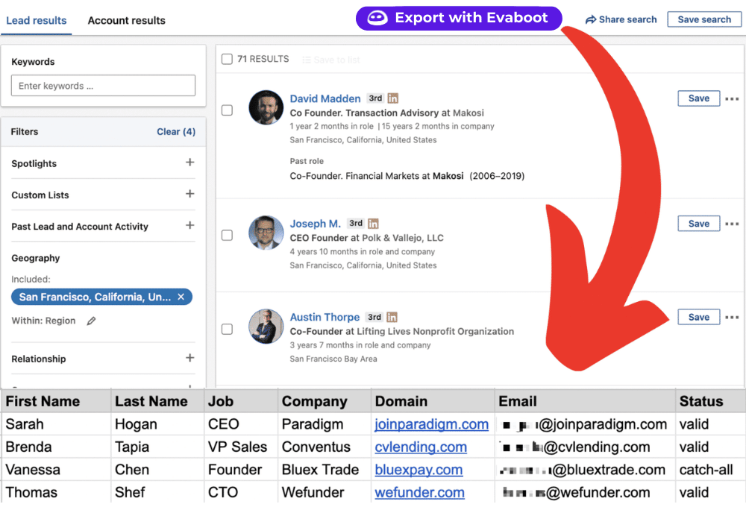Click the Evaboot logo on the export button

point(376,18)
